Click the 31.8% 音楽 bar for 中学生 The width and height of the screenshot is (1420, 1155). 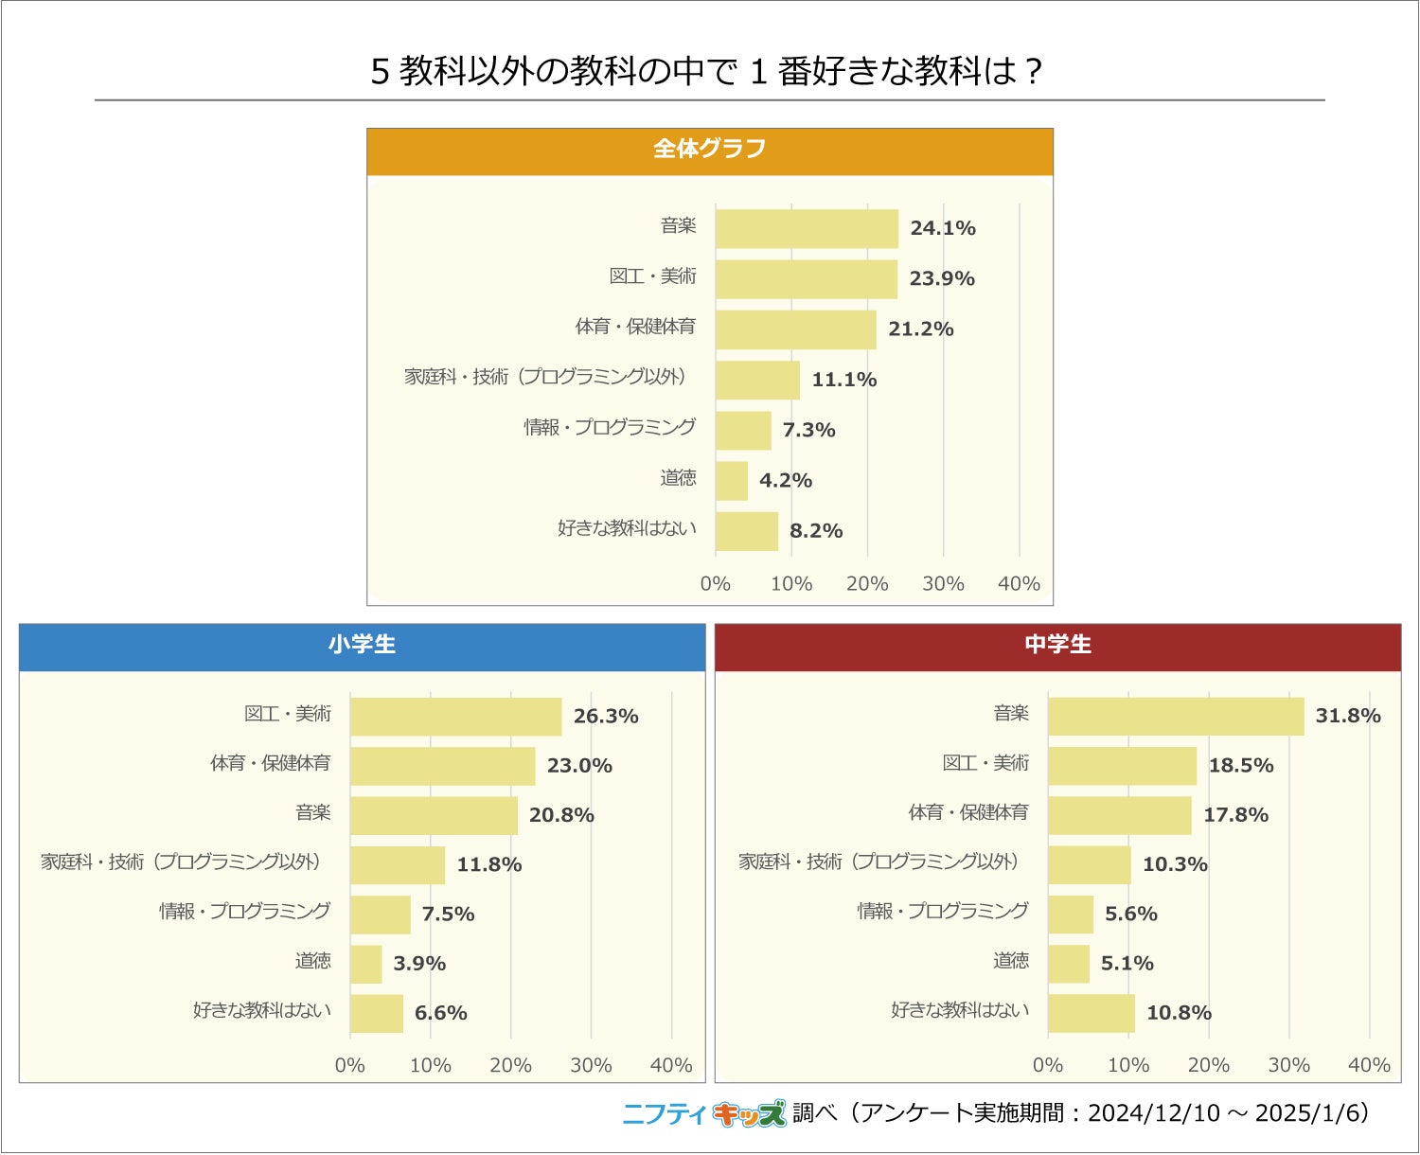pyautogui.click(x=1175, y=717)
